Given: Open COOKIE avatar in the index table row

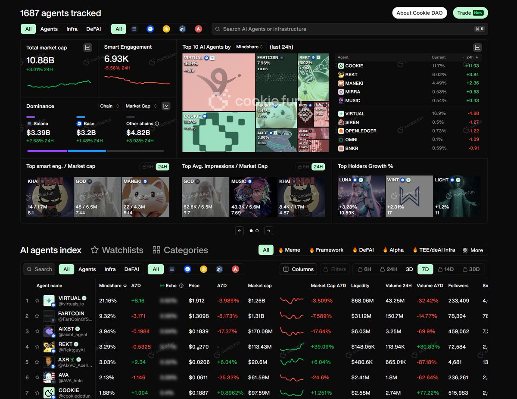Looking at the screenshot, I should 49,393.
